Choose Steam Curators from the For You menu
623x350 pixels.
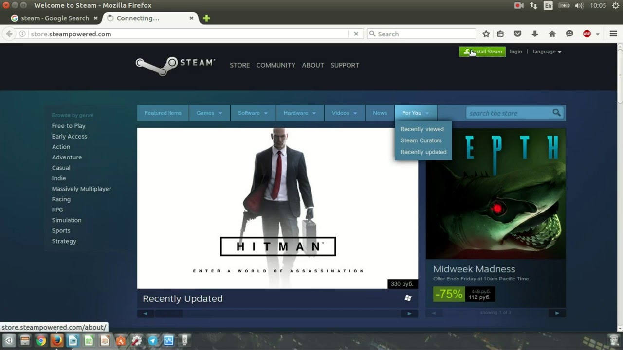421,140
